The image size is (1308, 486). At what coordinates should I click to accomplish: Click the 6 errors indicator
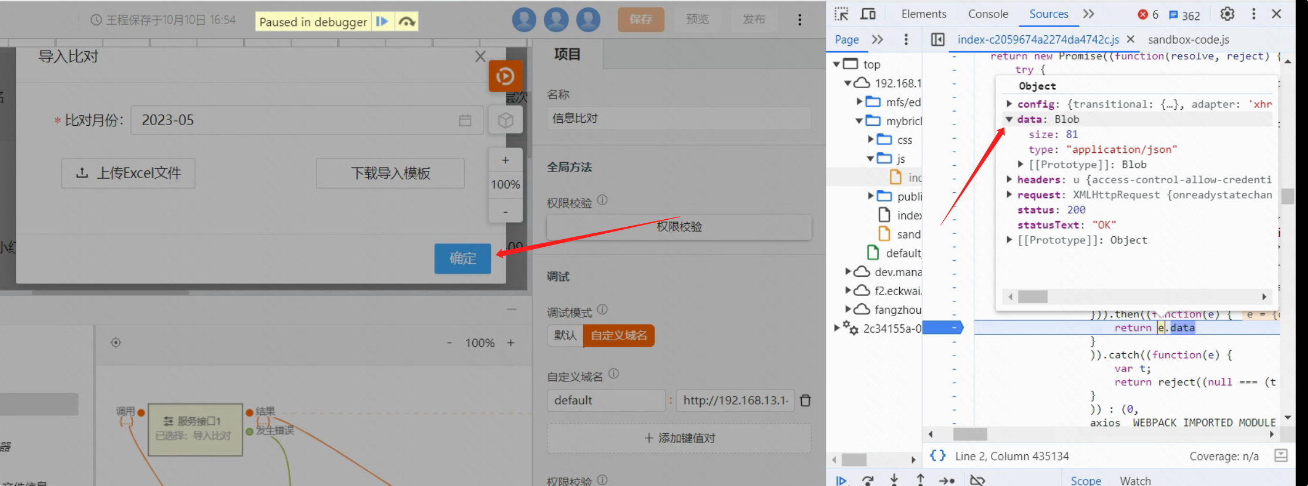click(x=1148, y=15)
